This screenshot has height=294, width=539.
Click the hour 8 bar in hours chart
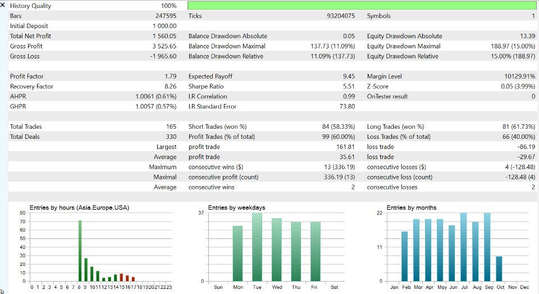[x=80, y=251]
